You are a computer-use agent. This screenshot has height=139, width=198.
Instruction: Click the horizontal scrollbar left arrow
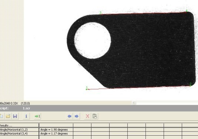pyautogui.click(x=134, y=103)
